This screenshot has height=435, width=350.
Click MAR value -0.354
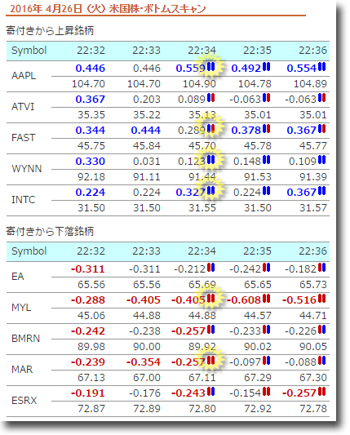[144, 362]
